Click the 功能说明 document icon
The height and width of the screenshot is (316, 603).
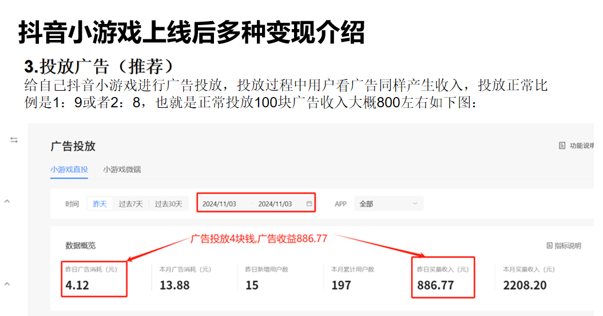coord(562,146)
